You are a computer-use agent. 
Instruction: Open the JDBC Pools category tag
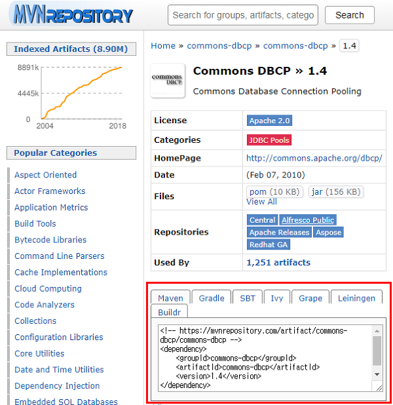269,140
